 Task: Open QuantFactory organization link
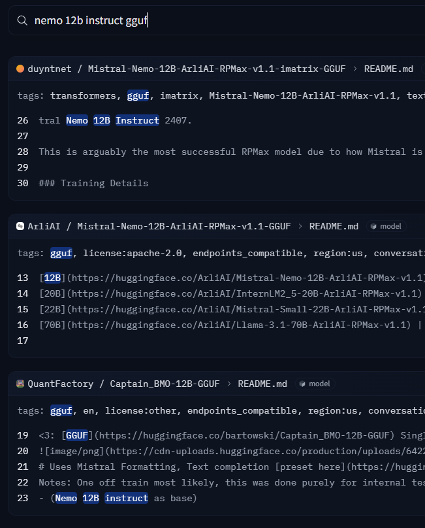[x=61, y=384]
